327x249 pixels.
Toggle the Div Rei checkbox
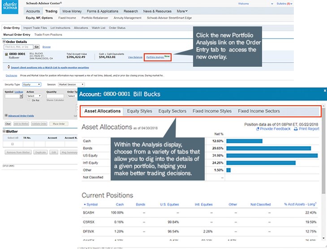pyautogui.click(x=29, y=100)
